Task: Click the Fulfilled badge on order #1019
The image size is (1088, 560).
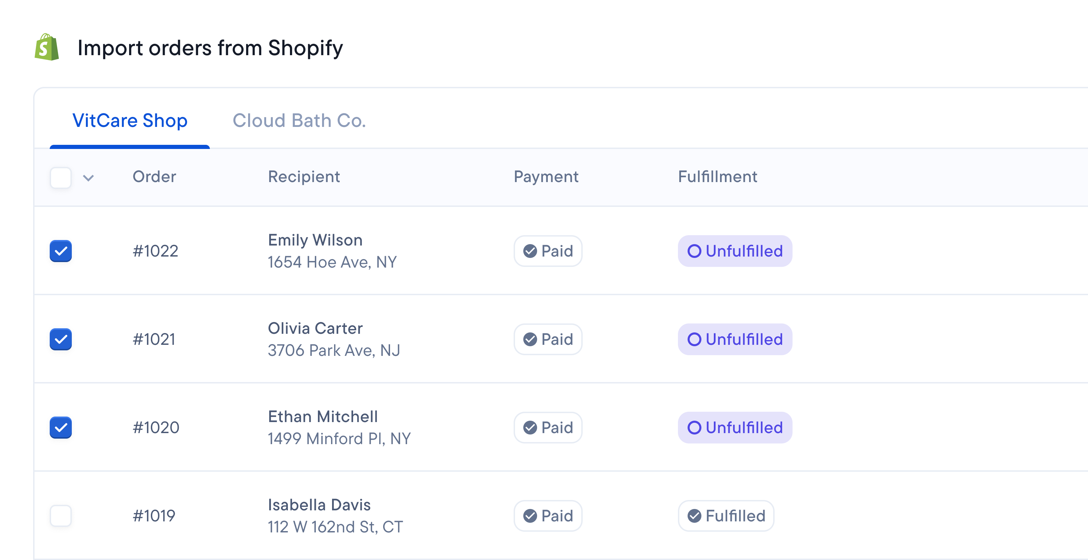Action: point(726,515)
